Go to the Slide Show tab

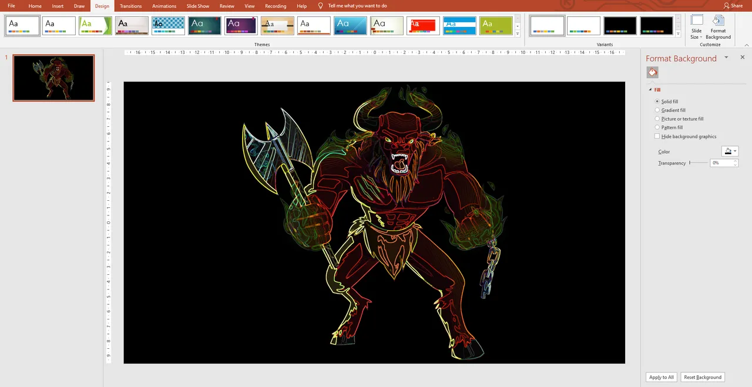click(x=198, y=6)
